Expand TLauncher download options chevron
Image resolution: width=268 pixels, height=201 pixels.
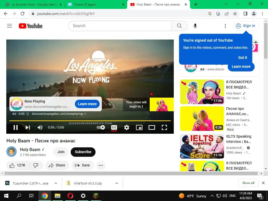[55, 183]
